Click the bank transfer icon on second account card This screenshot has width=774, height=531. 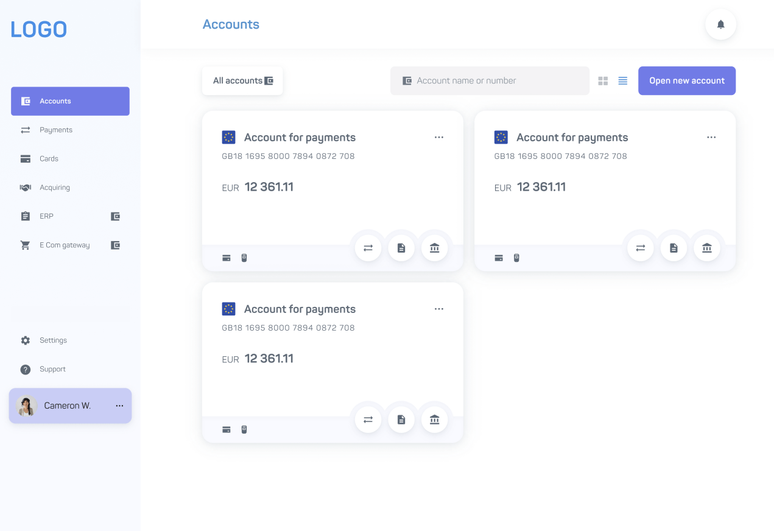coord(707,248)
